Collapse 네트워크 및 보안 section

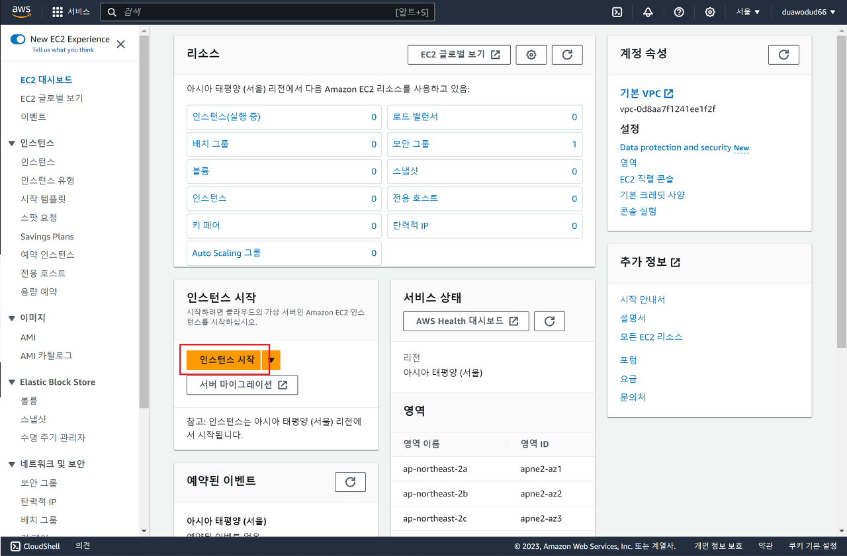[x=11, y=464]
